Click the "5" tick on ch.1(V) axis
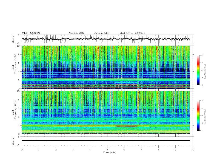Viewport: 217px width, 168px height. [x=19, y=35]
